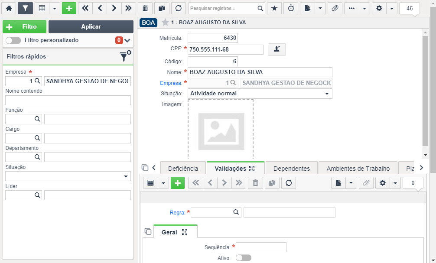Open Cargo lookup magnifier icon

click(x=38, y=138)
